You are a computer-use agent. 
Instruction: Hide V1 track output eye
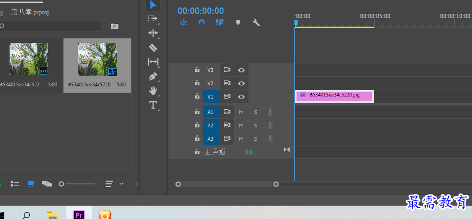241,96
